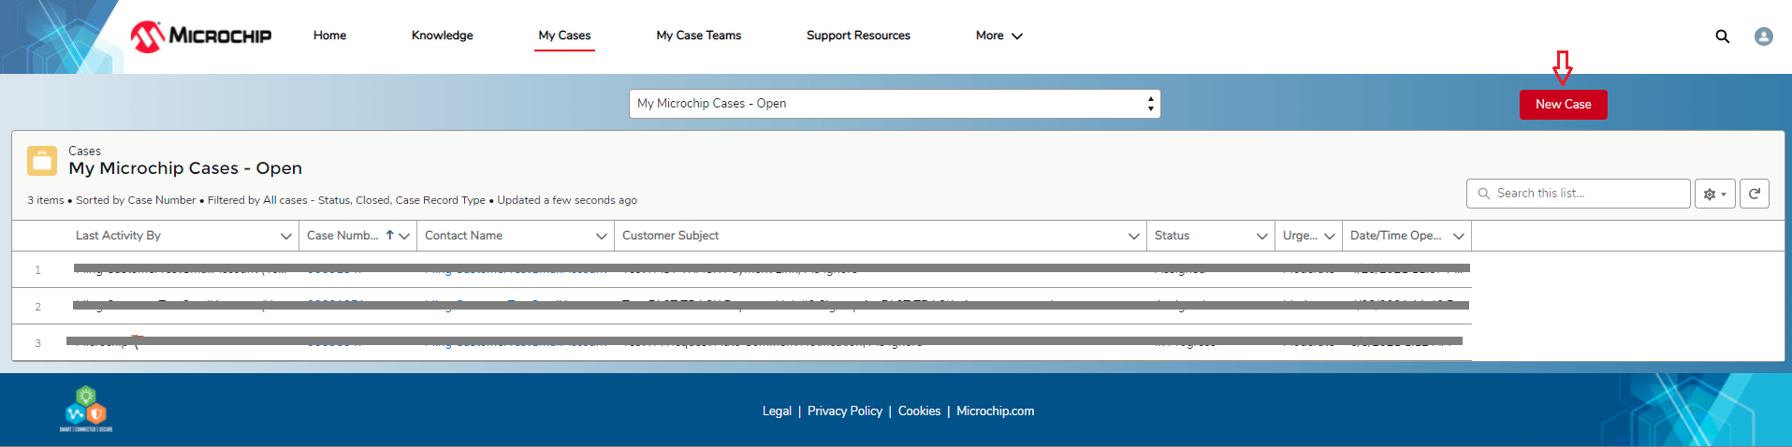The width and height of the screenshot is (1792, 447).
Task: Open My Case Teams tab
Action: pyautogui.click(x=699, y=36)
